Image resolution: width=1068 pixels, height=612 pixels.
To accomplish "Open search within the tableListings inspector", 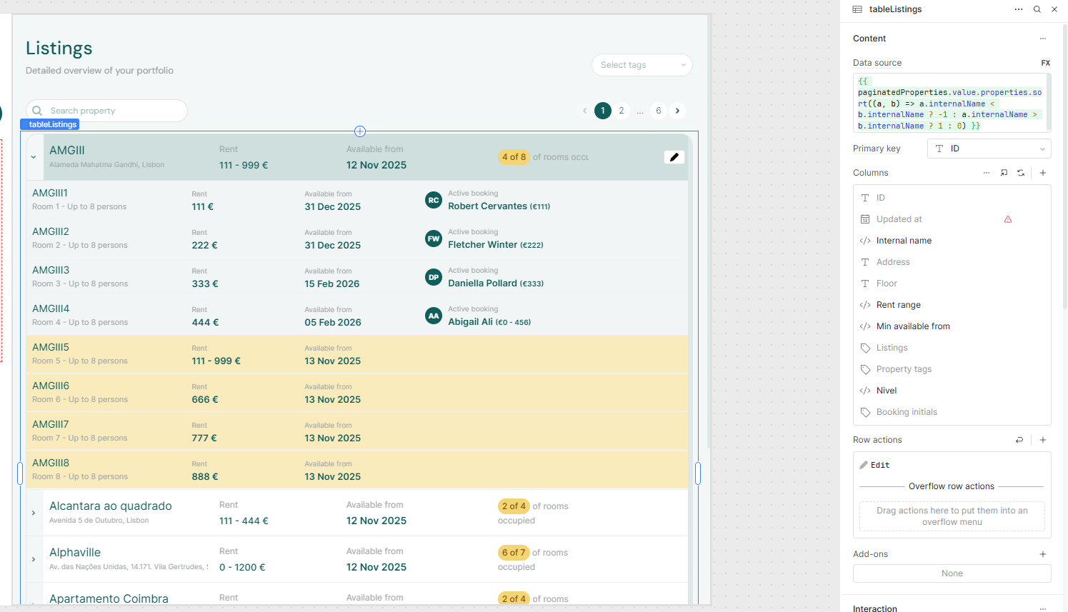I will (1037, 9).
